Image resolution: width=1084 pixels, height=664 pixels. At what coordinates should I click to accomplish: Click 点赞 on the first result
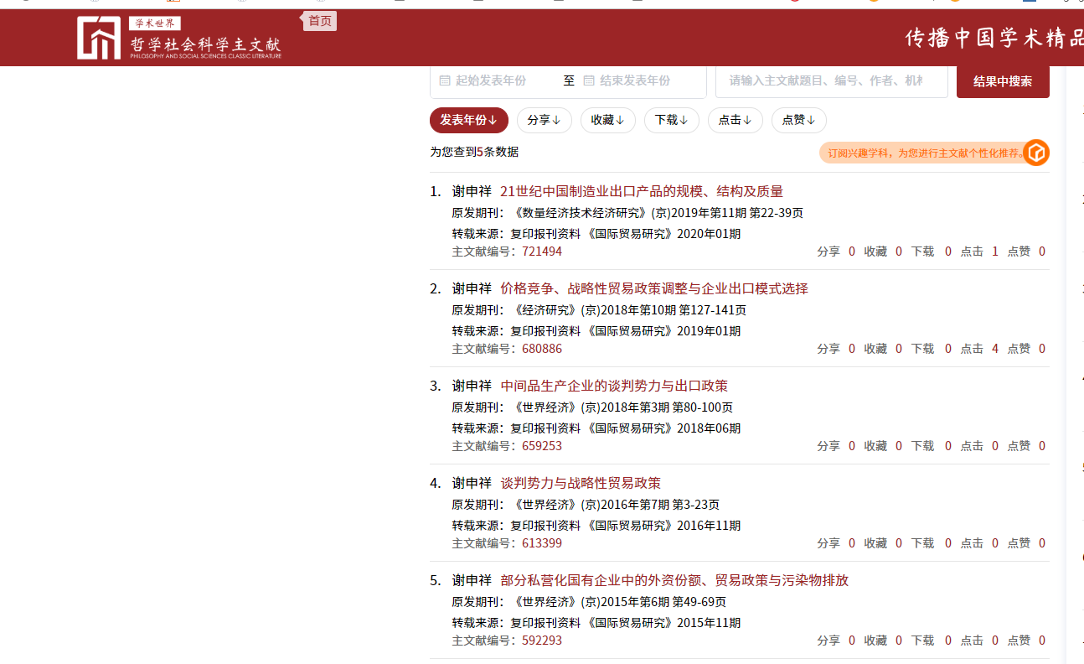pyautogui.click(x=1019, y=252)
